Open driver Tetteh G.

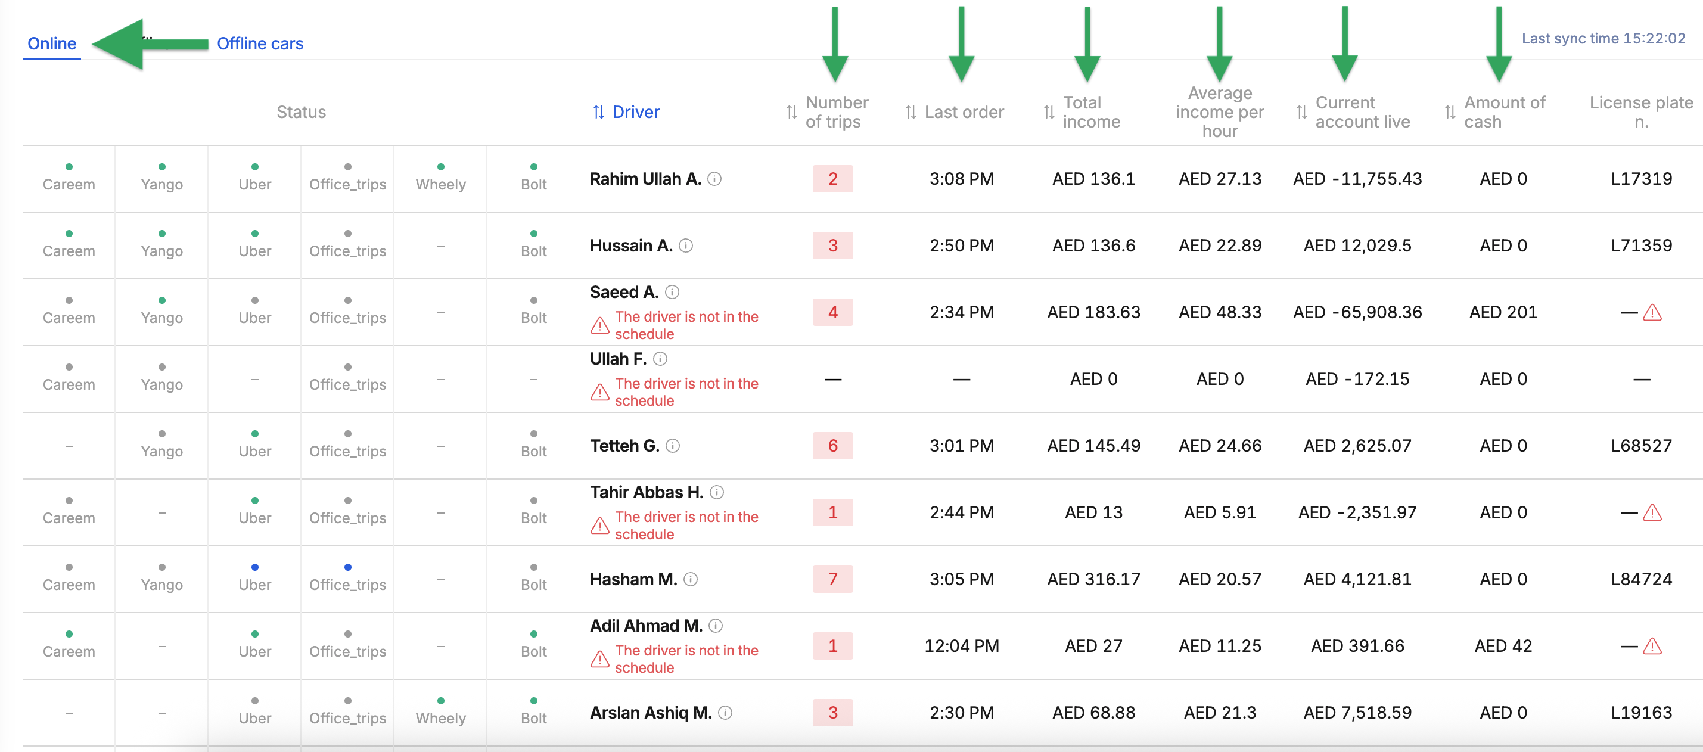(624, 446)
